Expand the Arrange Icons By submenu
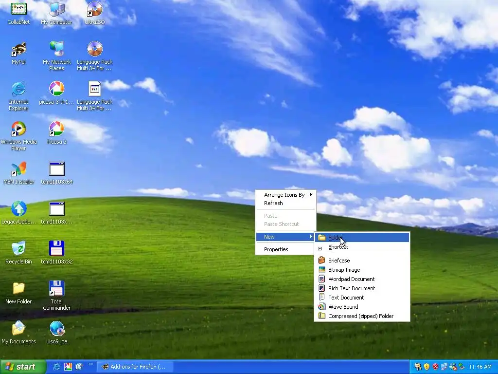 pos(285,195)
